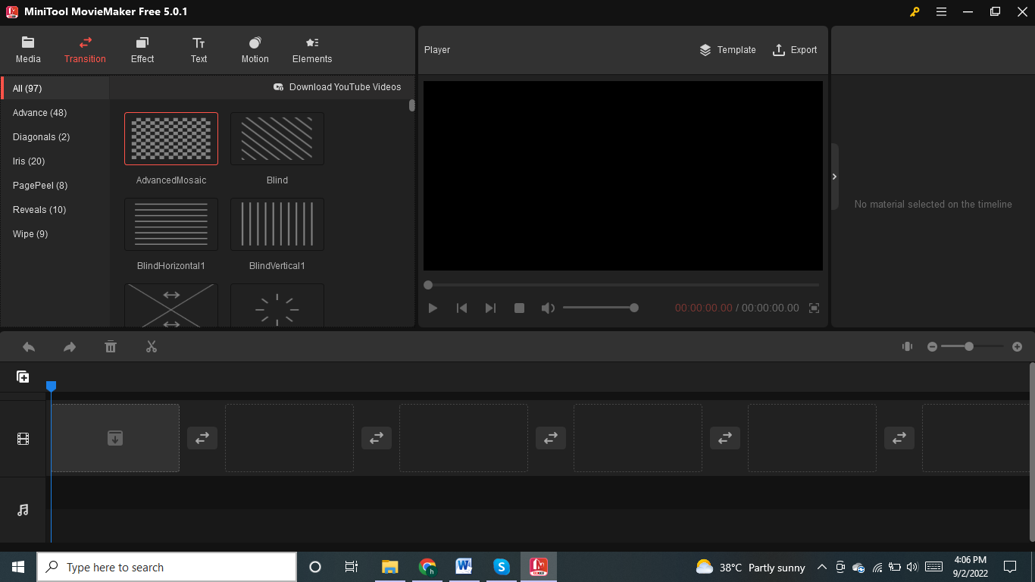Open the hamburger main menu
This screenshot has width=1035, height=582.
pos(941,11)
